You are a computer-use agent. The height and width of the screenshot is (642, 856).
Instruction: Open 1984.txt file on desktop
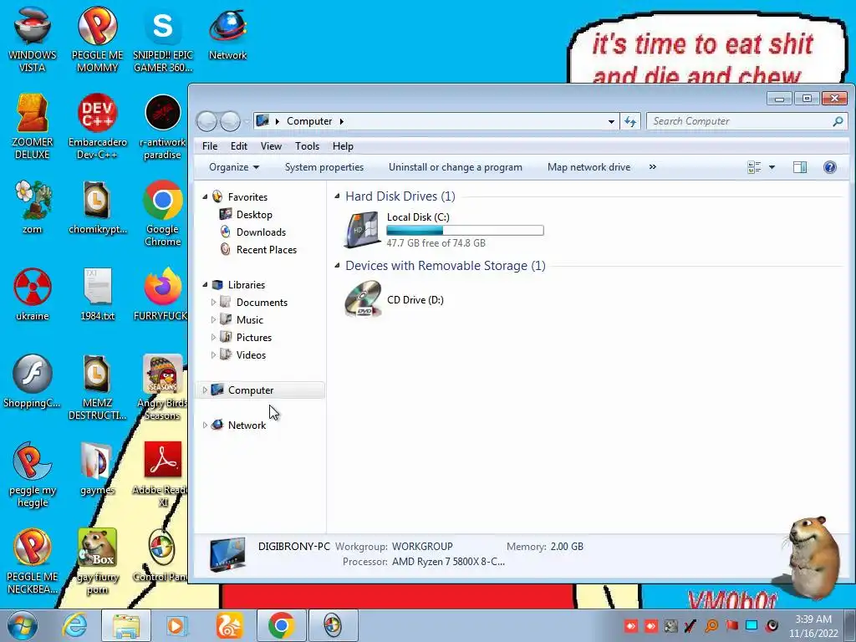coord(97,293)
